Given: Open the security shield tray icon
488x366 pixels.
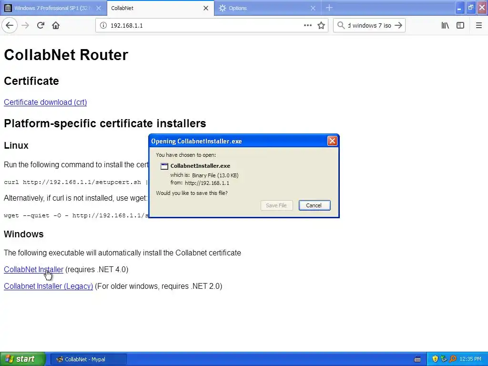Looking at the screenshot, I should click(435, 359).
